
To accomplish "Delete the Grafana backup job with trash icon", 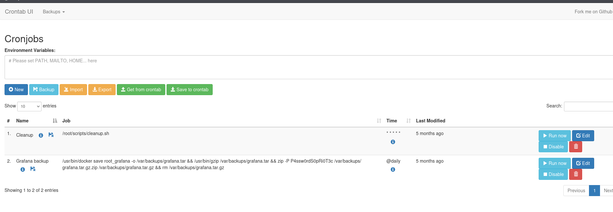I will coord(576,174).
